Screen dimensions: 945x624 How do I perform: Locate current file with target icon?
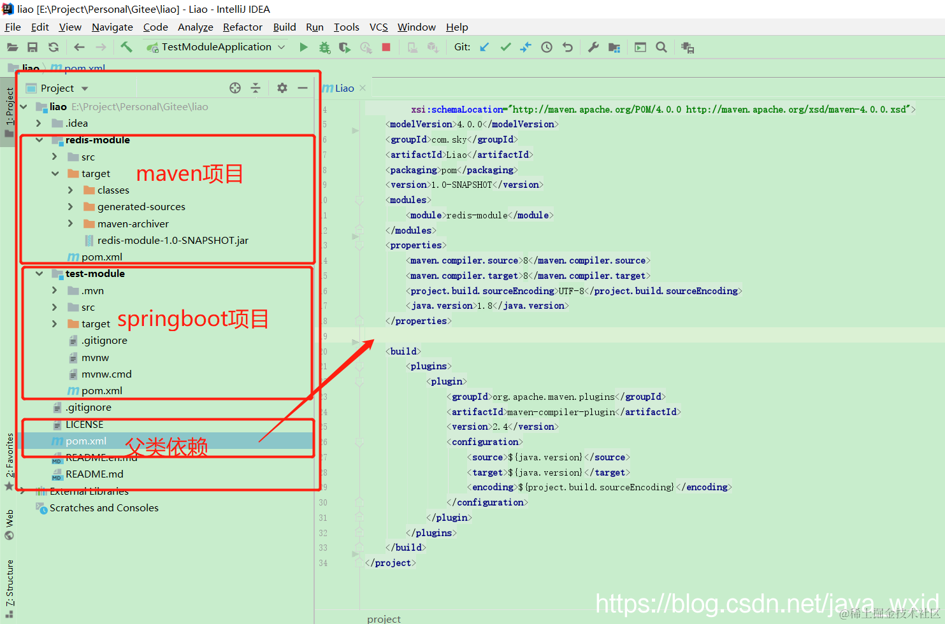click(235, 88)
